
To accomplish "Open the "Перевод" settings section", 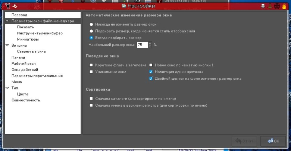I will tap(19, 15).
